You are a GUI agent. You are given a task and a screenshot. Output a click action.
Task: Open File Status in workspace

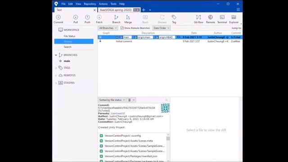coord(69,36)
